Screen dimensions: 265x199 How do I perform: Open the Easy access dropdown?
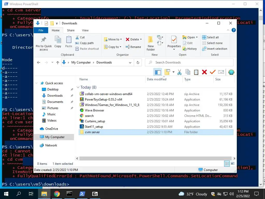coord(160,43)
